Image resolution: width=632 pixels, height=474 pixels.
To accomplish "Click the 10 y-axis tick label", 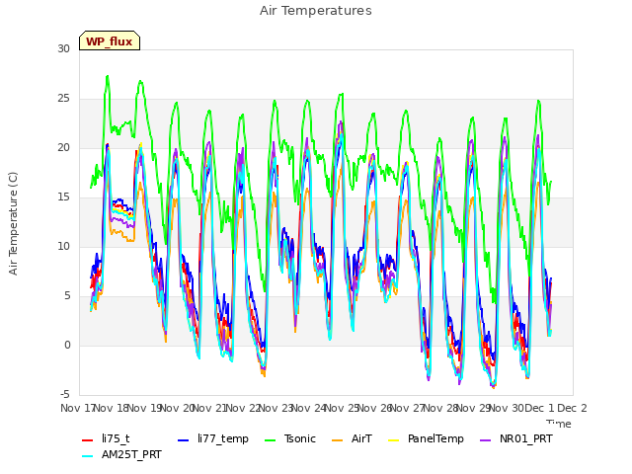I will coord(63,246).
